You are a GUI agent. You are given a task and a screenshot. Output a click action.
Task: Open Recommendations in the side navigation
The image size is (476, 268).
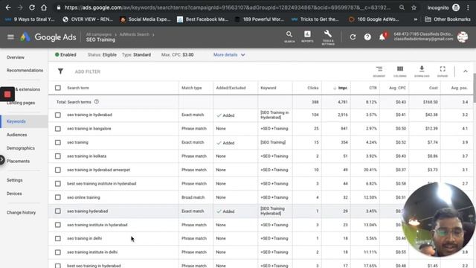(x=25, y=70)
